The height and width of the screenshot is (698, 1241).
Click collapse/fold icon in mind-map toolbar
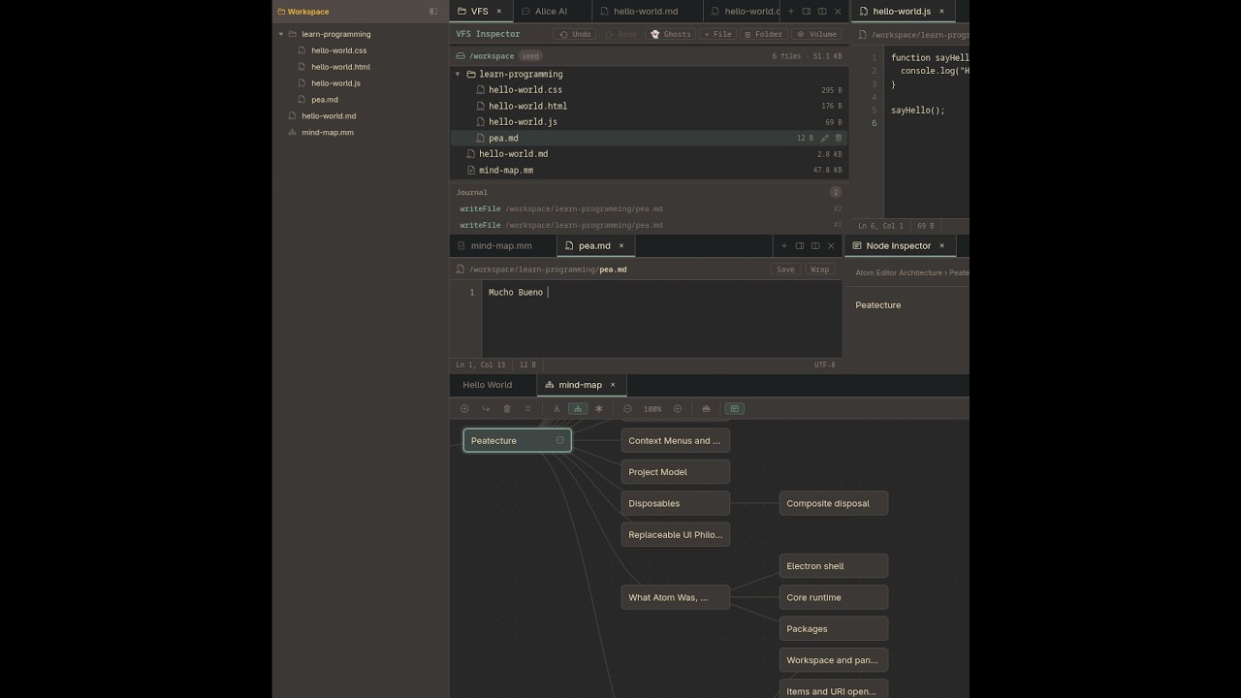528,409
